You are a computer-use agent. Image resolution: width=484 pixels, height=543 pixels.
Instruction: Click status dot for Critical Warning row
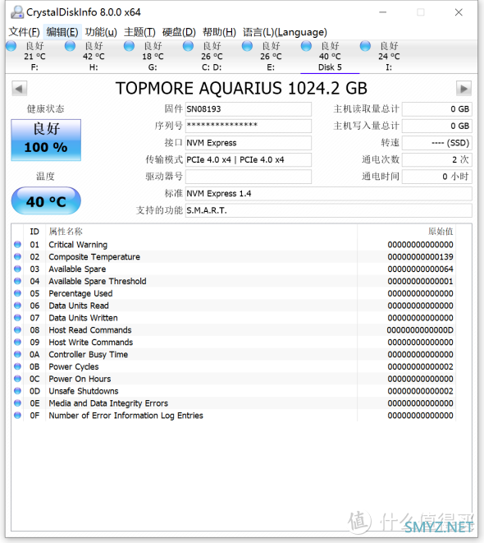pos(17,245)
